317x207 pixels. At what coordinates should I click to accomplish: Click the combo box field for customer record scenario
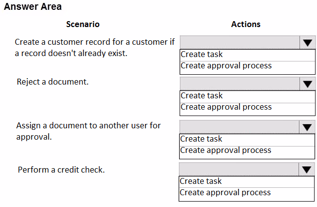point(239,43)
